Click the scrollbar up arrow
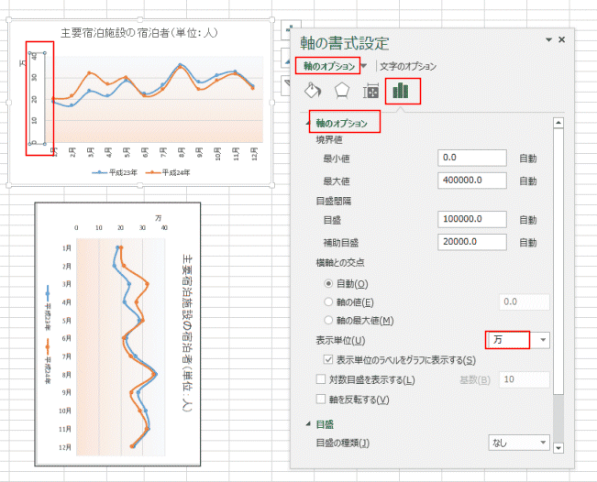The height and width of the screenshot is (482, 597). click(558, 123)
